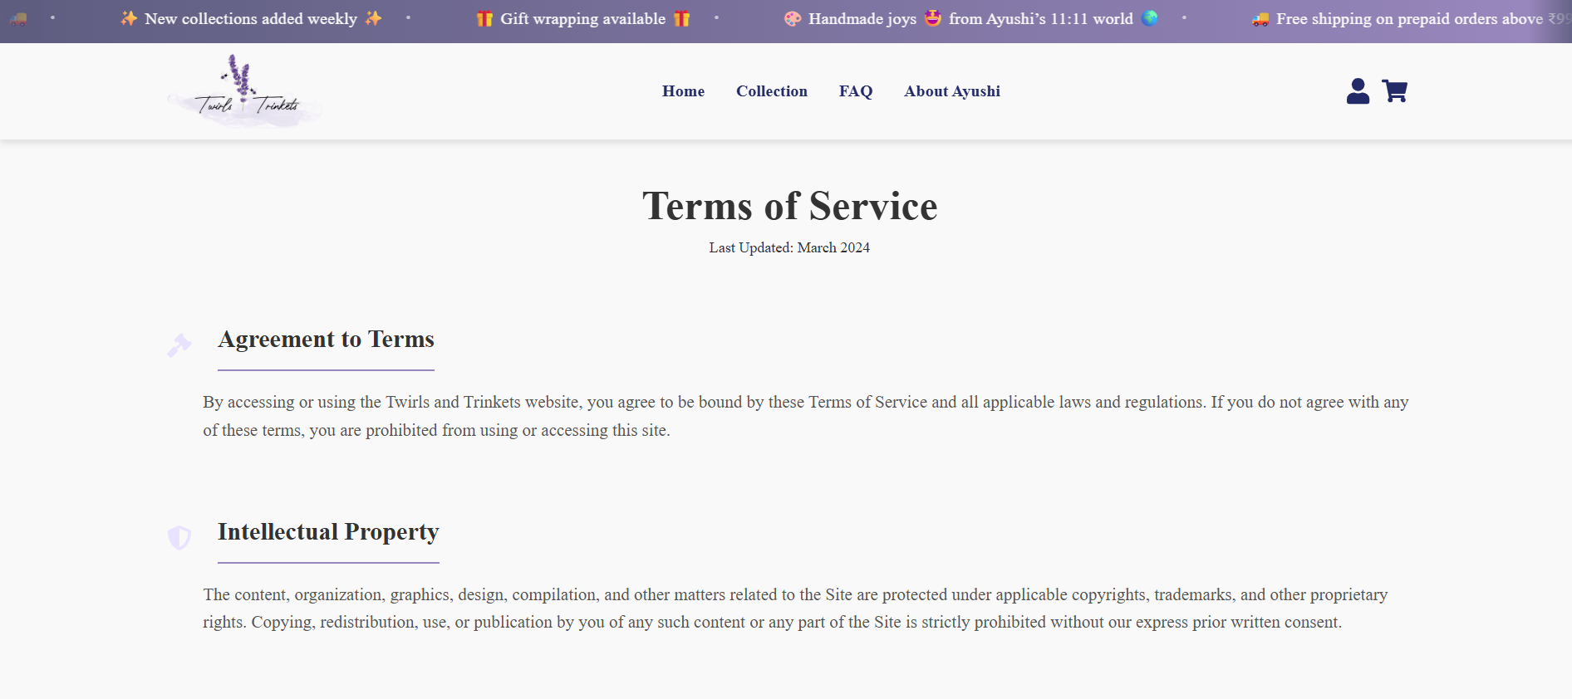Visit the About Ayushi page
This screenshot has width=1572, height=699.
[x=951, y=91]
